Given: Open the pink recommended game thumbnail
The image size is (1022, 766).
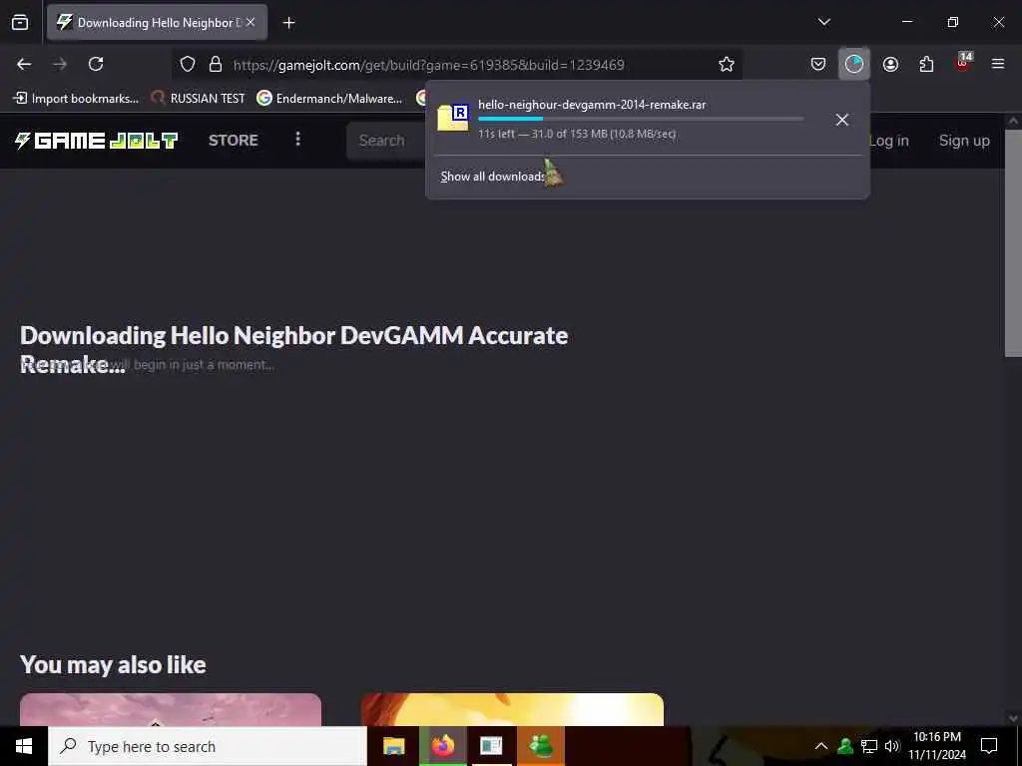Looking at the screenshot, I should pyautogui.click(x=171, y=709).
